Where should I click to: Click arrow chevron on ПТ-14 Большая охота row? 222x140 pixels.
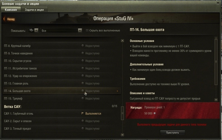pos(117,91)
